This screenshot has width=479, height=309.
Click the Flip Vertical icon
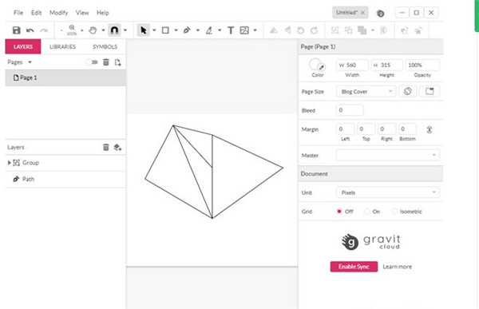[274, 30]
